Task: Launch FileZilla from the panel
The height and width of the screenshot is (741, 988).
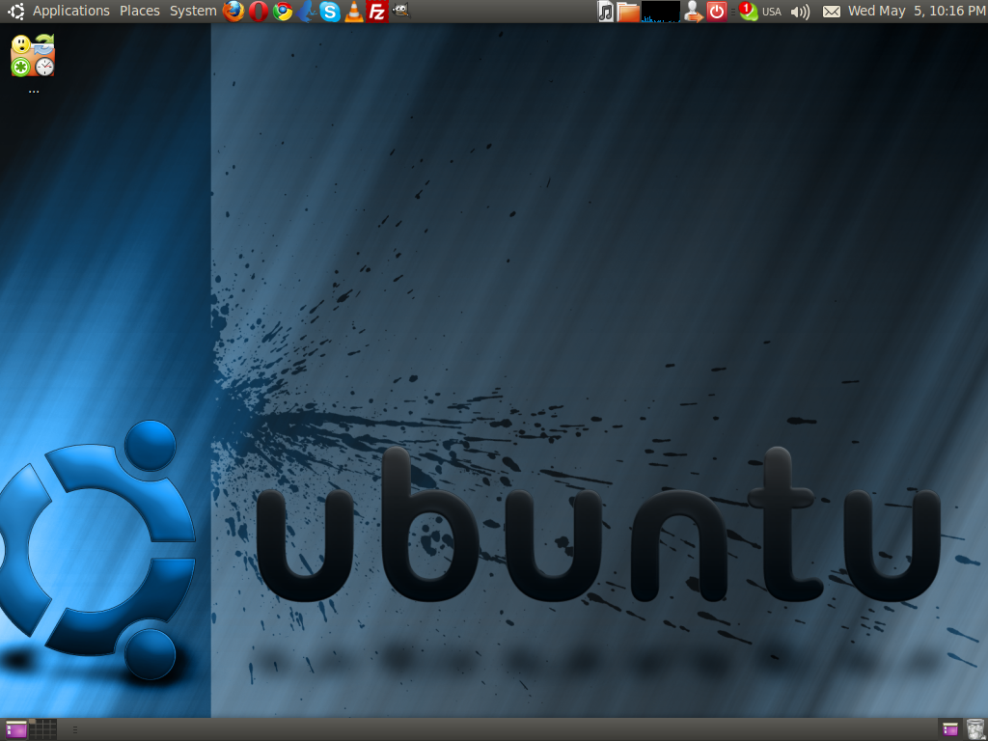Action: [x=377, y=12]
